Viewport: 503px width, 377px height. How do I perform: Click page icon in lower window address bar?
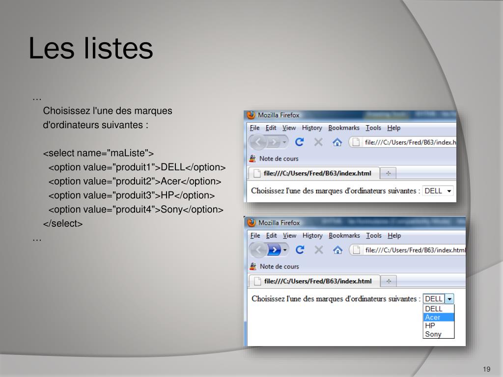(357, 250)
